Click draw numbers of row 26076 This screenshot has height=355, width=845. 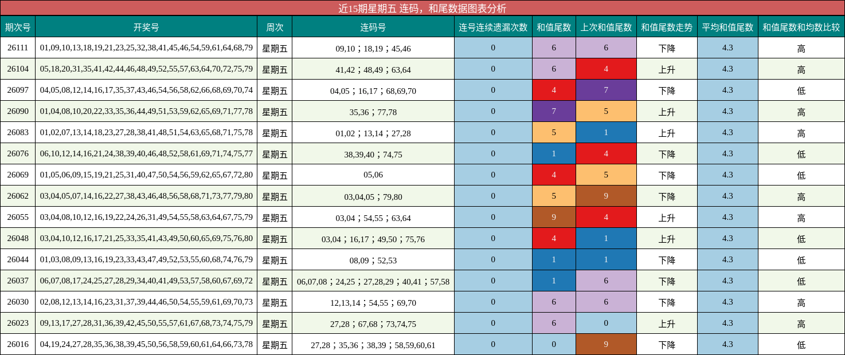146,154
